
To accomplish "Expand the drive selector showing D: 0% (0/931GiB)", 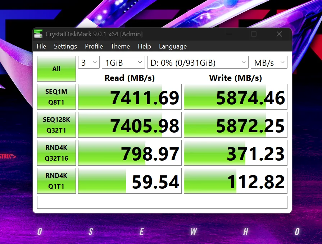I will (x=198, y=62).
